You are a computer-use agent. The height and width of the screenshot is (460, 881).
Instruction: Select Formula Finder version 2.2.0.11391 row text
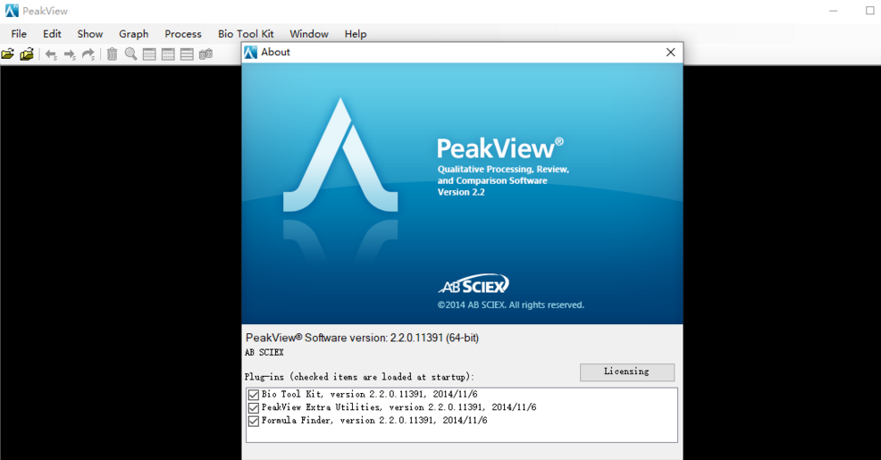pyautogui.click(x=374, y=420)
